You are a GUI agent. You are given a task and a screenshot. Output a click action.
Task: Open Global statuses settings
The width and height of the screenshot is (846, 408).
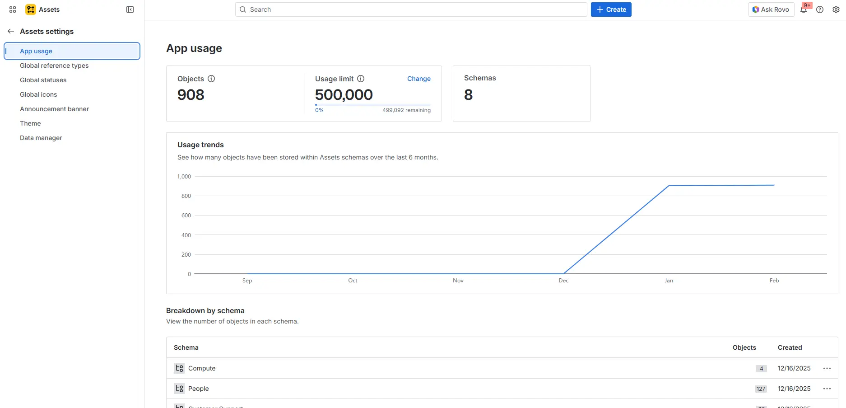pos(43,80)
